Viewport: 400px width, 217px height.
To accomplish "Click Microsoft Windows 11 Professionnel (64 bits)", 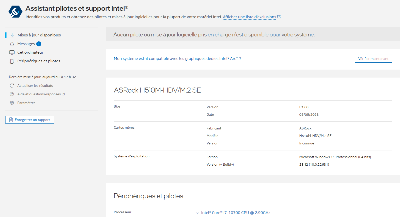I will [335, 157].
